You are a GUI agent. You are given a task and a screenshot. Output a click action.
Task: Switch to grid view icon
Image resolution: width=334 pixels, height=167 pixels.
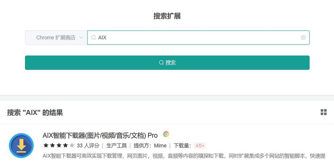324,112
